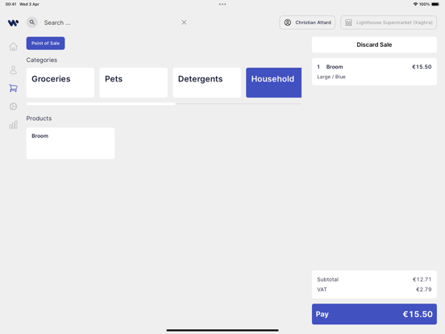Click the Point of Sale button
445x334 pixels.
[45, 44]
